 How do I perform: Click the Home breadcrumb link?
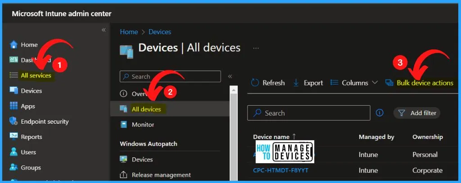[129, 32]
